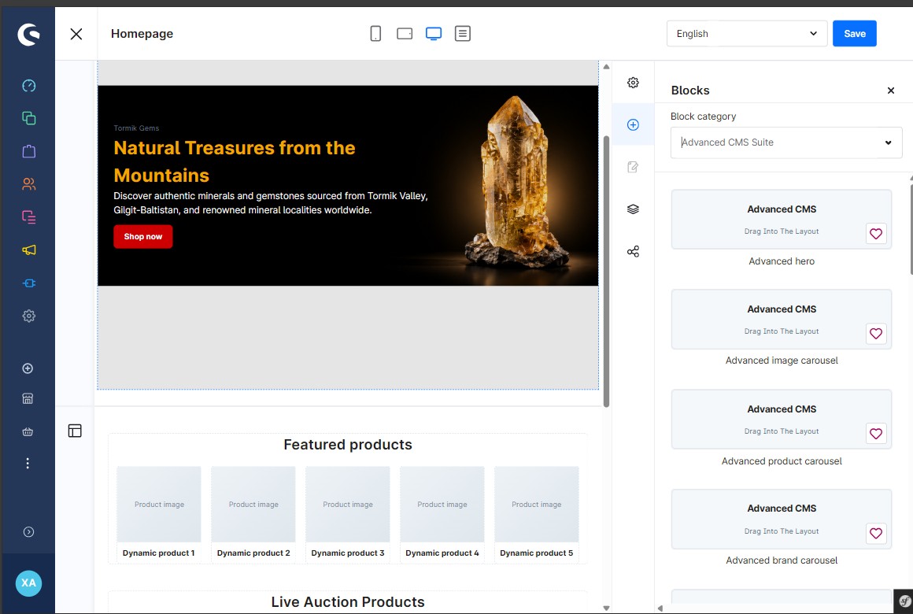
Task: Switch to tablet device preview
Action: [405, 34]
